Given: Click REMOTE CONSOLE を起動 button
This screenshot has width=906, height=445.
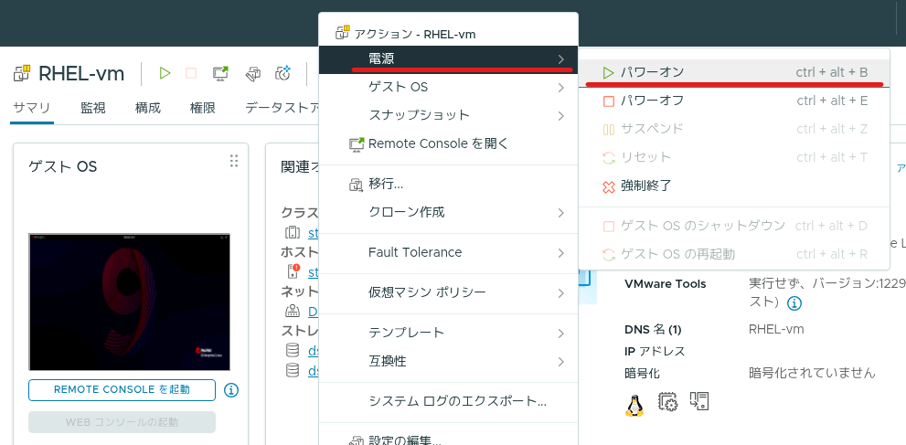Looking at the screenshot, I should point(122,390).
